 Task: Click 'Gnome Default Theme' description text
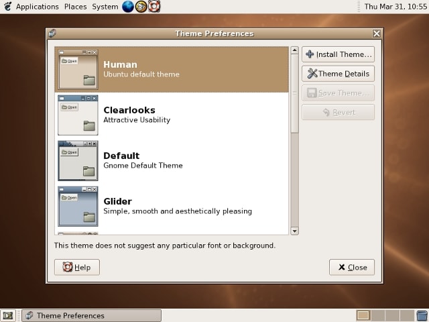[143, 166]
